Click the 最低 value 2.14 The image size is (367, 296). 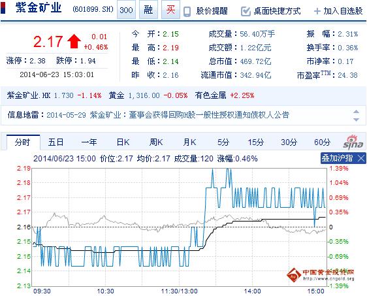tap(170, 61)
